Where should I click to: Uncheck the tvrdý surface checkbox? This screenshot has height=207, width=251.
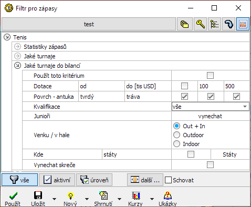coord(211,97)
